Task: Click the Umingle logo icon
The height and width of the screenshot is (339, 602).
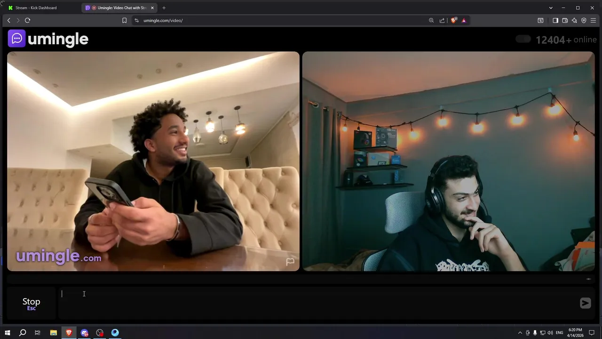Action: [x=16, y=39]
